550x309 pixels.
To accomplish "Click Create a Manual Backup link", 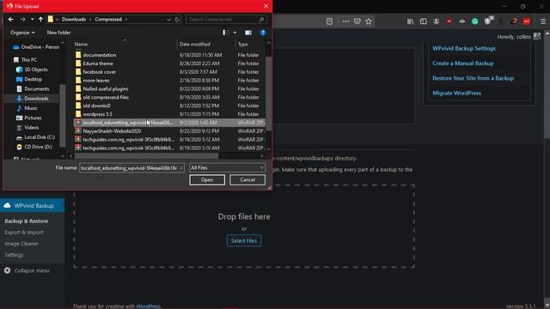I will (x=462, y=64).
